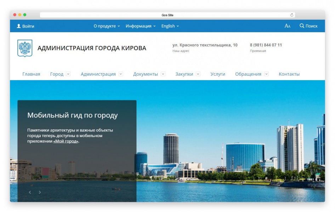The height and width of the screenshot is (212, 335).
Task: Open the Документы dropdown arrow
Action: pyautogui.click(x=163, y=74)
